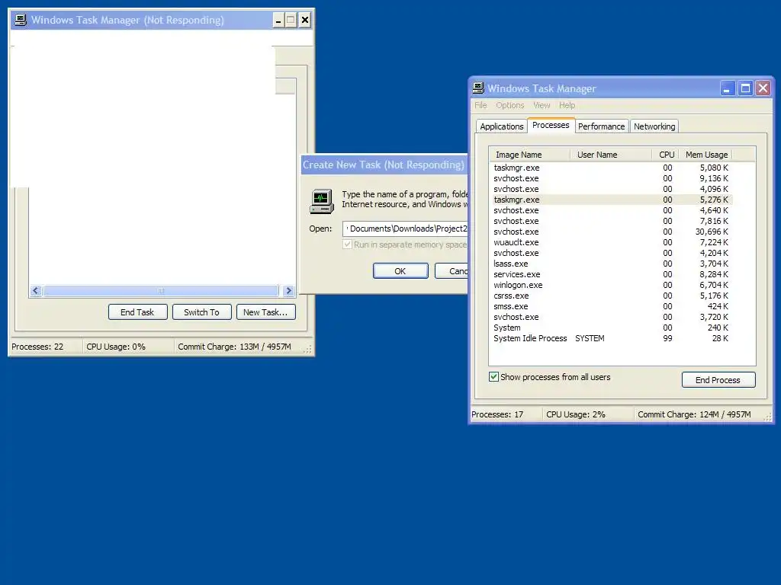Viewport: 781px width, 585px height.
Task: Click End Task in the frozen Task Manager
Action: [137, 312]
